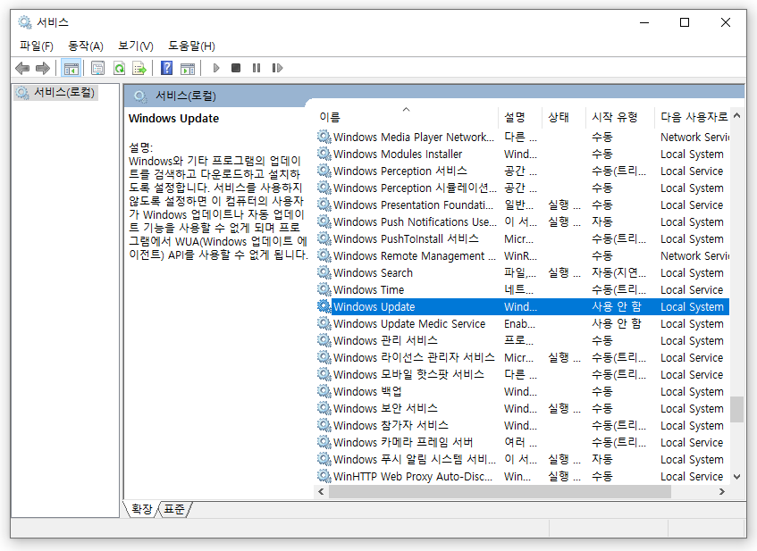Start the service with the play icon

(x=216, y=68)
